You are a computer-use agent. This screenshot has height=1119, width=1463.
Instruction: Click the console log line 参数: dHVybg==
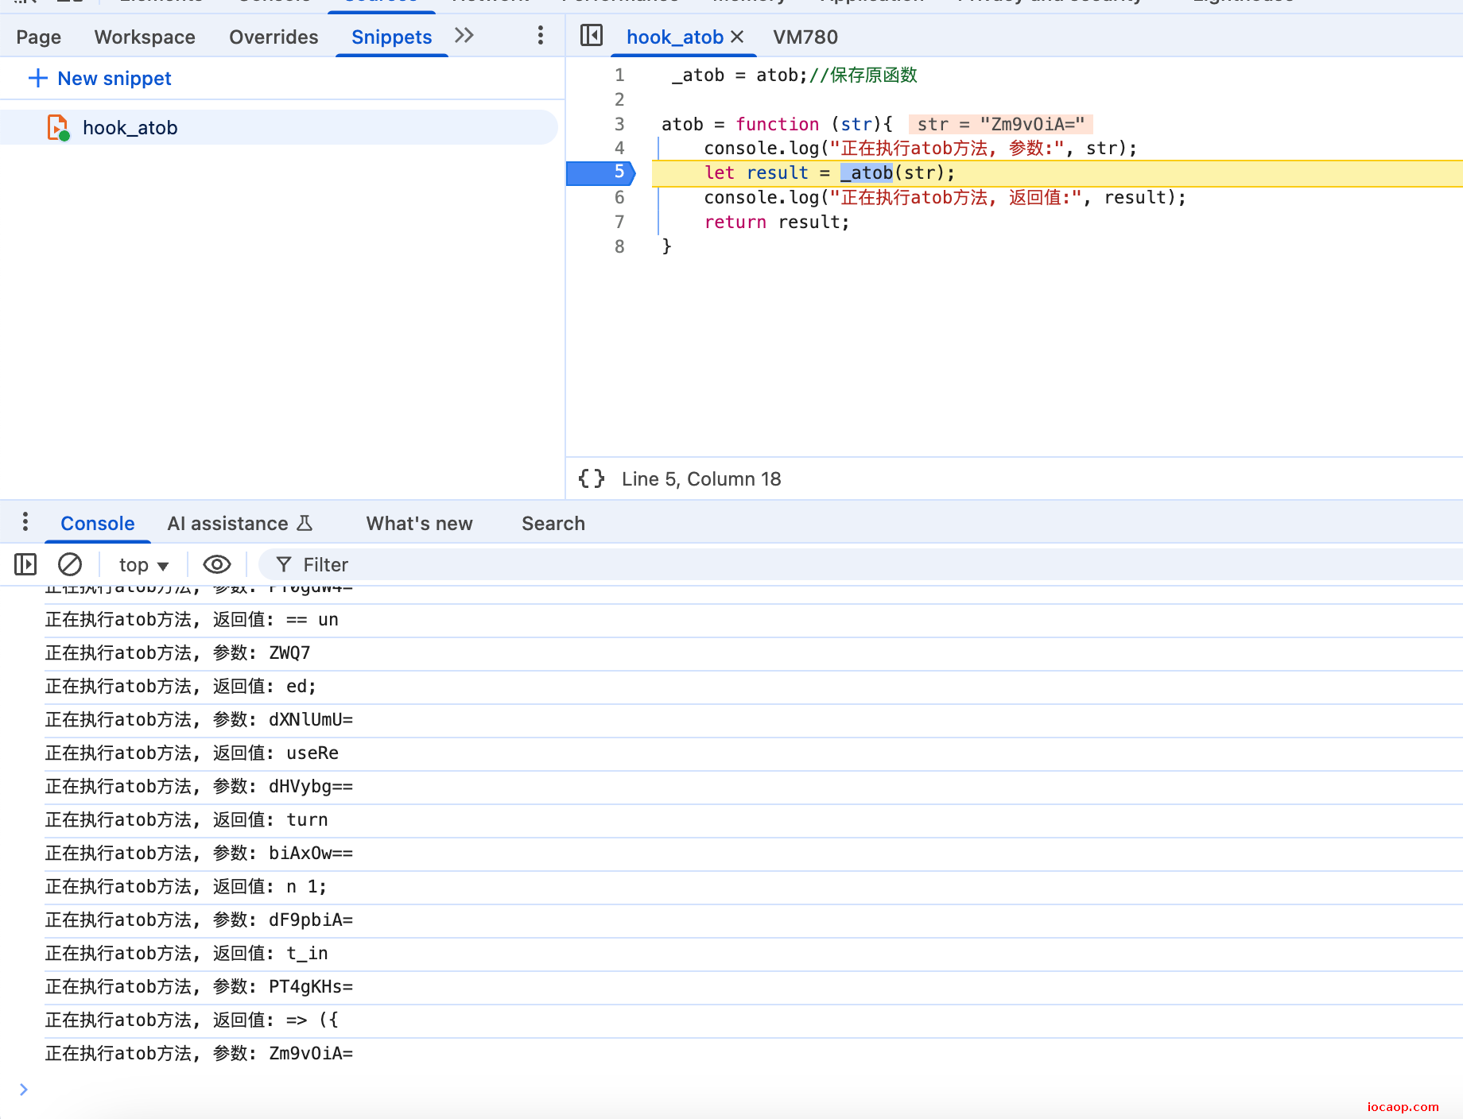[x=754, y=787]
